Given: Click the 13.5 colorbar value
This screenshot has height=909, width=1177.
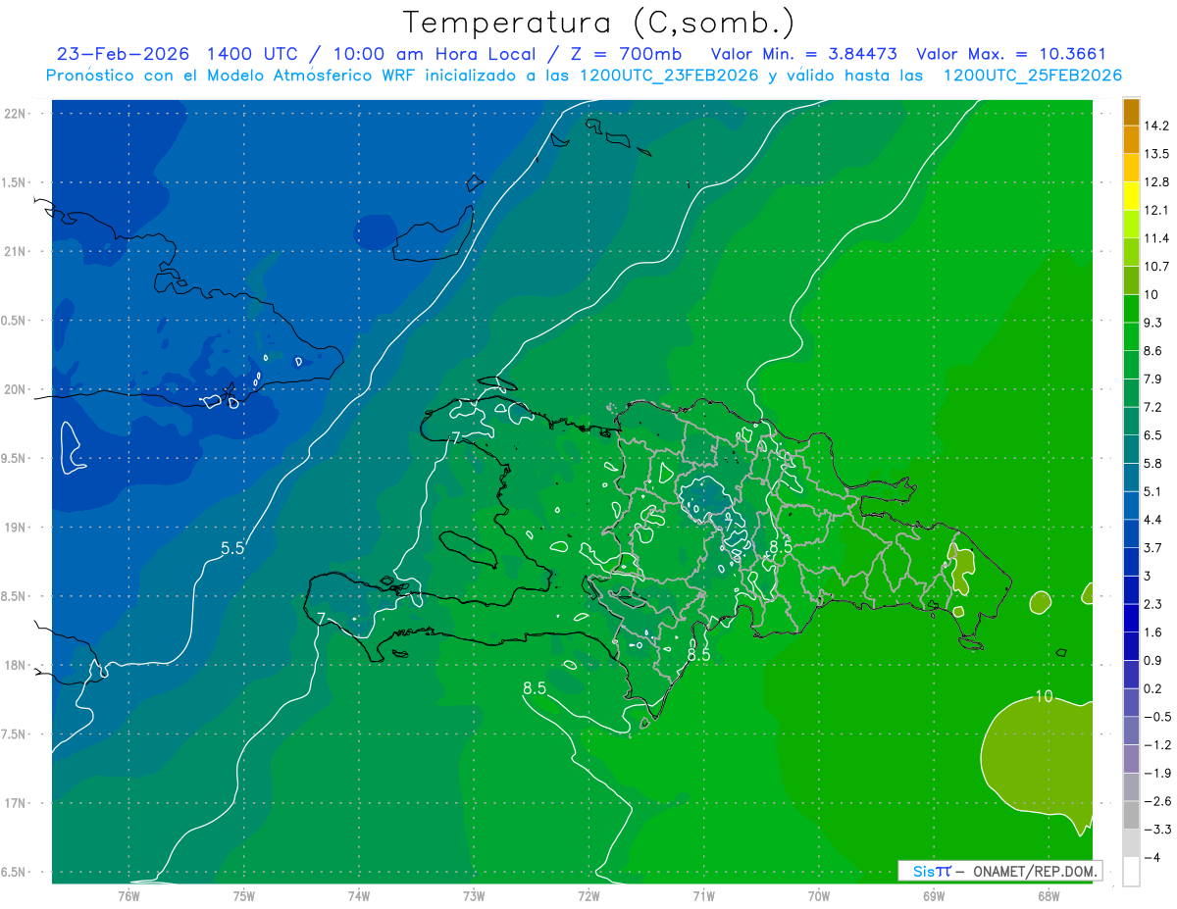Looking at the screenshot, I should [x=1156, y=154].
